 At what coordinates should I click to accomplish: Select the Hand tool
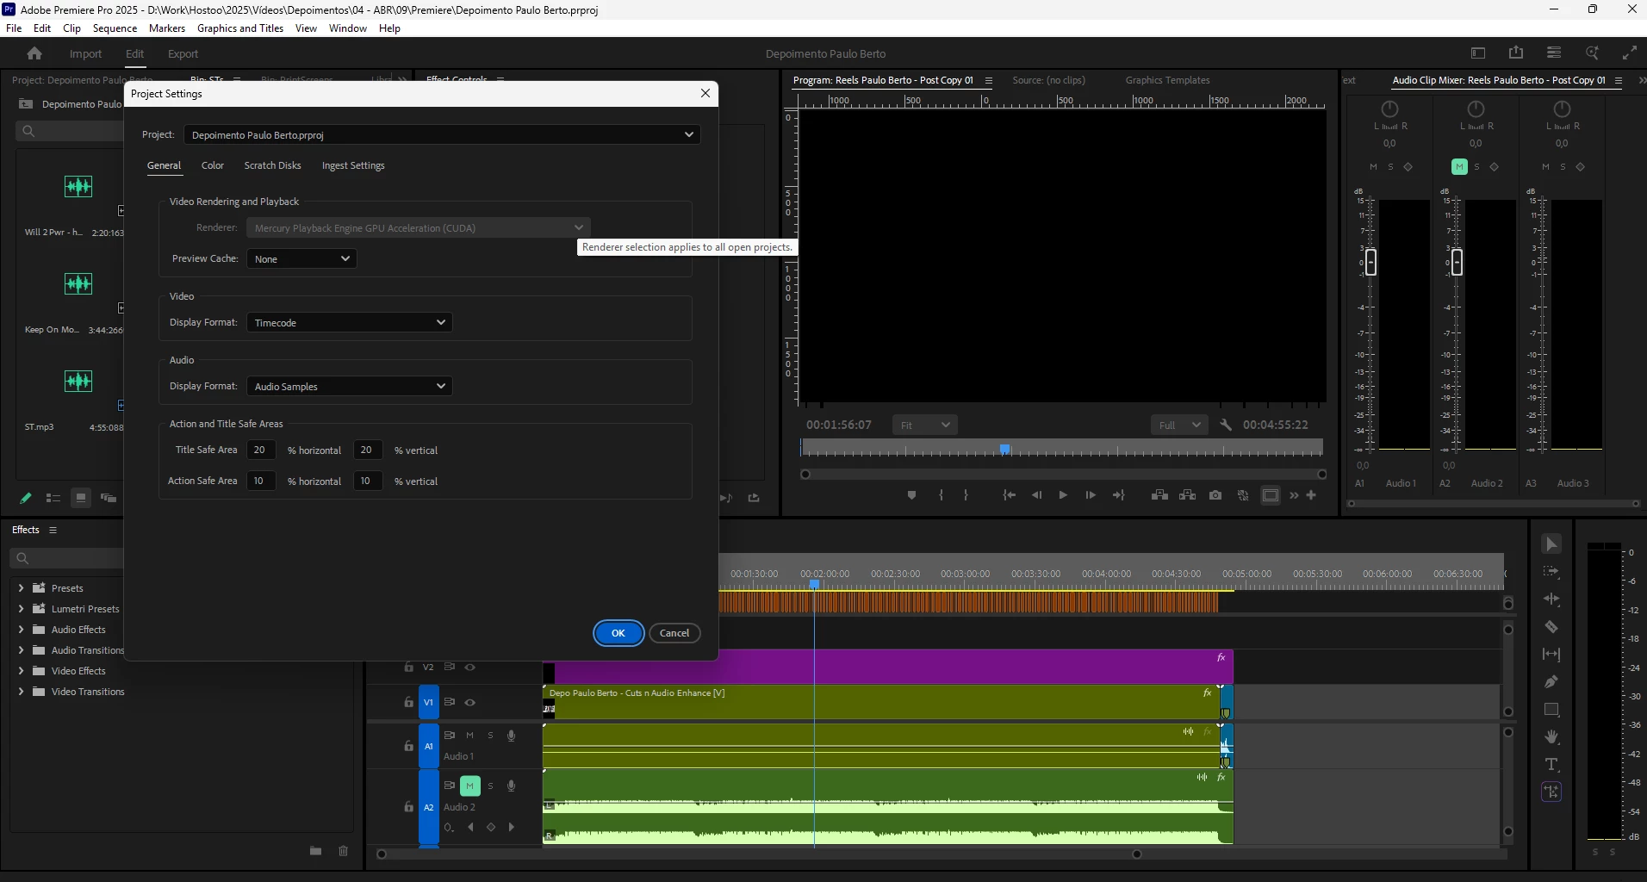pos(1551,737)
